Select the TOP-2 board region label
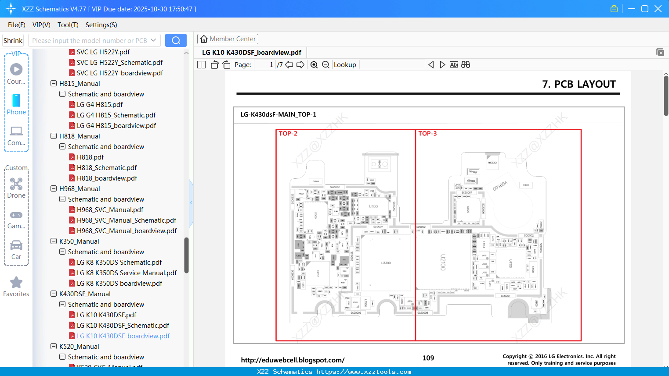This screenshot has width=669, height=376. [x=288, y=133]
